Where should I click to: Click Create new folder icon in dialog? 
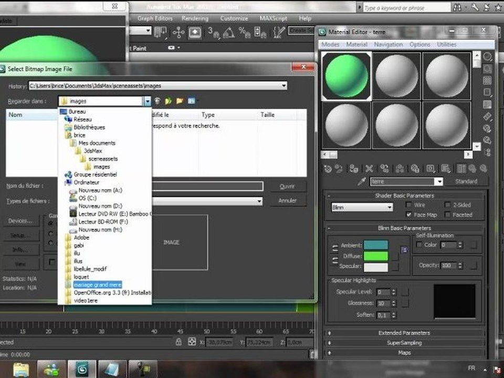(x=180, y=101)
